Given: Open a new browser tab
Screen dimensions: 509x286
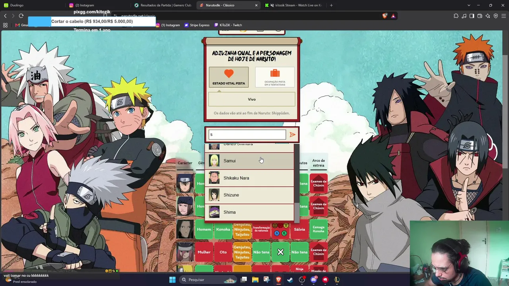Looking at the screenshot, I should 331,5.
